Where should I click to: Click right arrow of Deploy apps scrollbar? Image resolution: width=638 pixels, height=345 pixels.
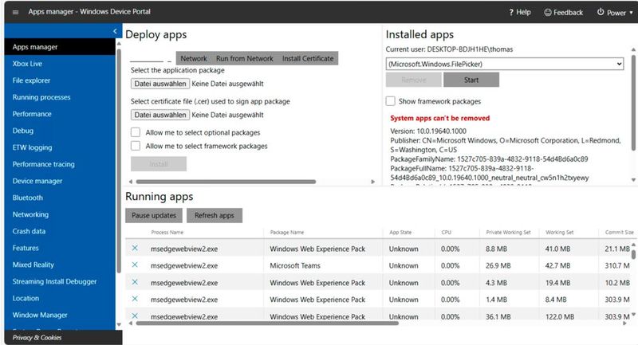coord(372,182)
